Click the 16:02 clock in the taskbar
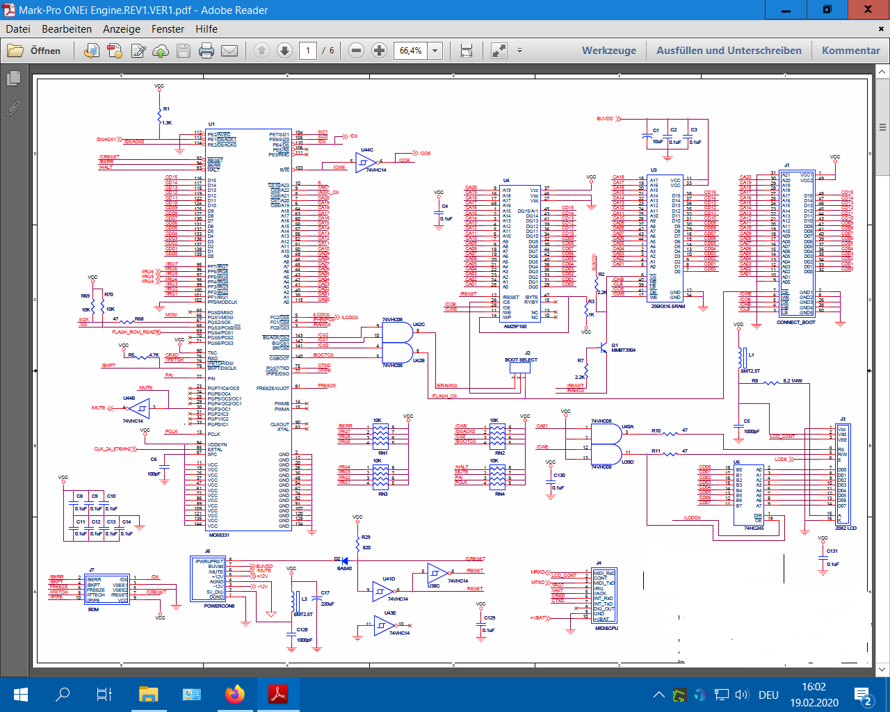Viewport: 890px width, 712px height. tap(814, 687)
